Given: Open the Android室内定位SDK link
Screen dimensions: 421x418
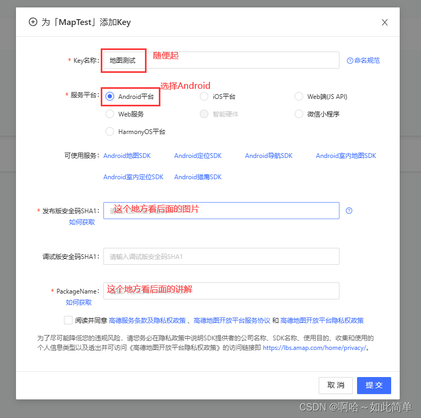Looking at the screenshot, I should tap(133, 177).
